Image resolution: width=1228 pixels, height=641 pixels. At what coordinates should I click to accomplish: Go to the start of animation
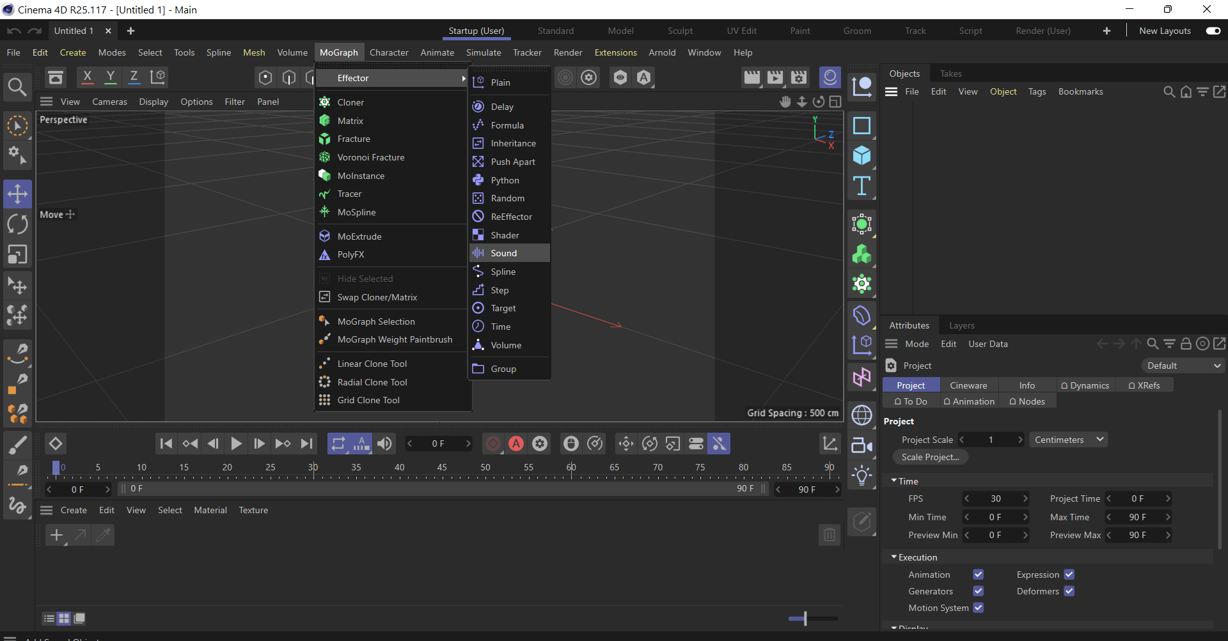[x=166, y=444]
